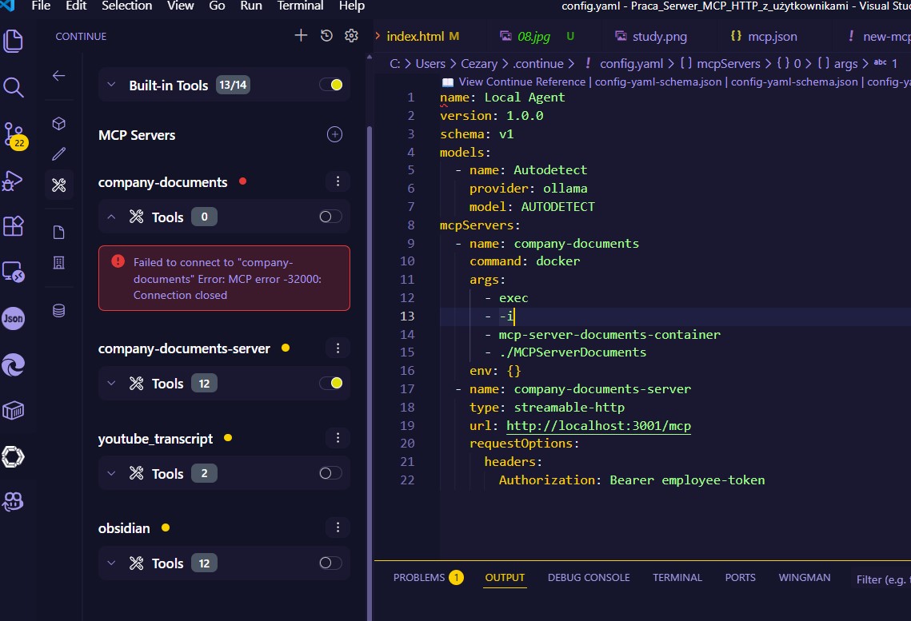Open the Json extension icon in activity bar

[x=14, y=318]
